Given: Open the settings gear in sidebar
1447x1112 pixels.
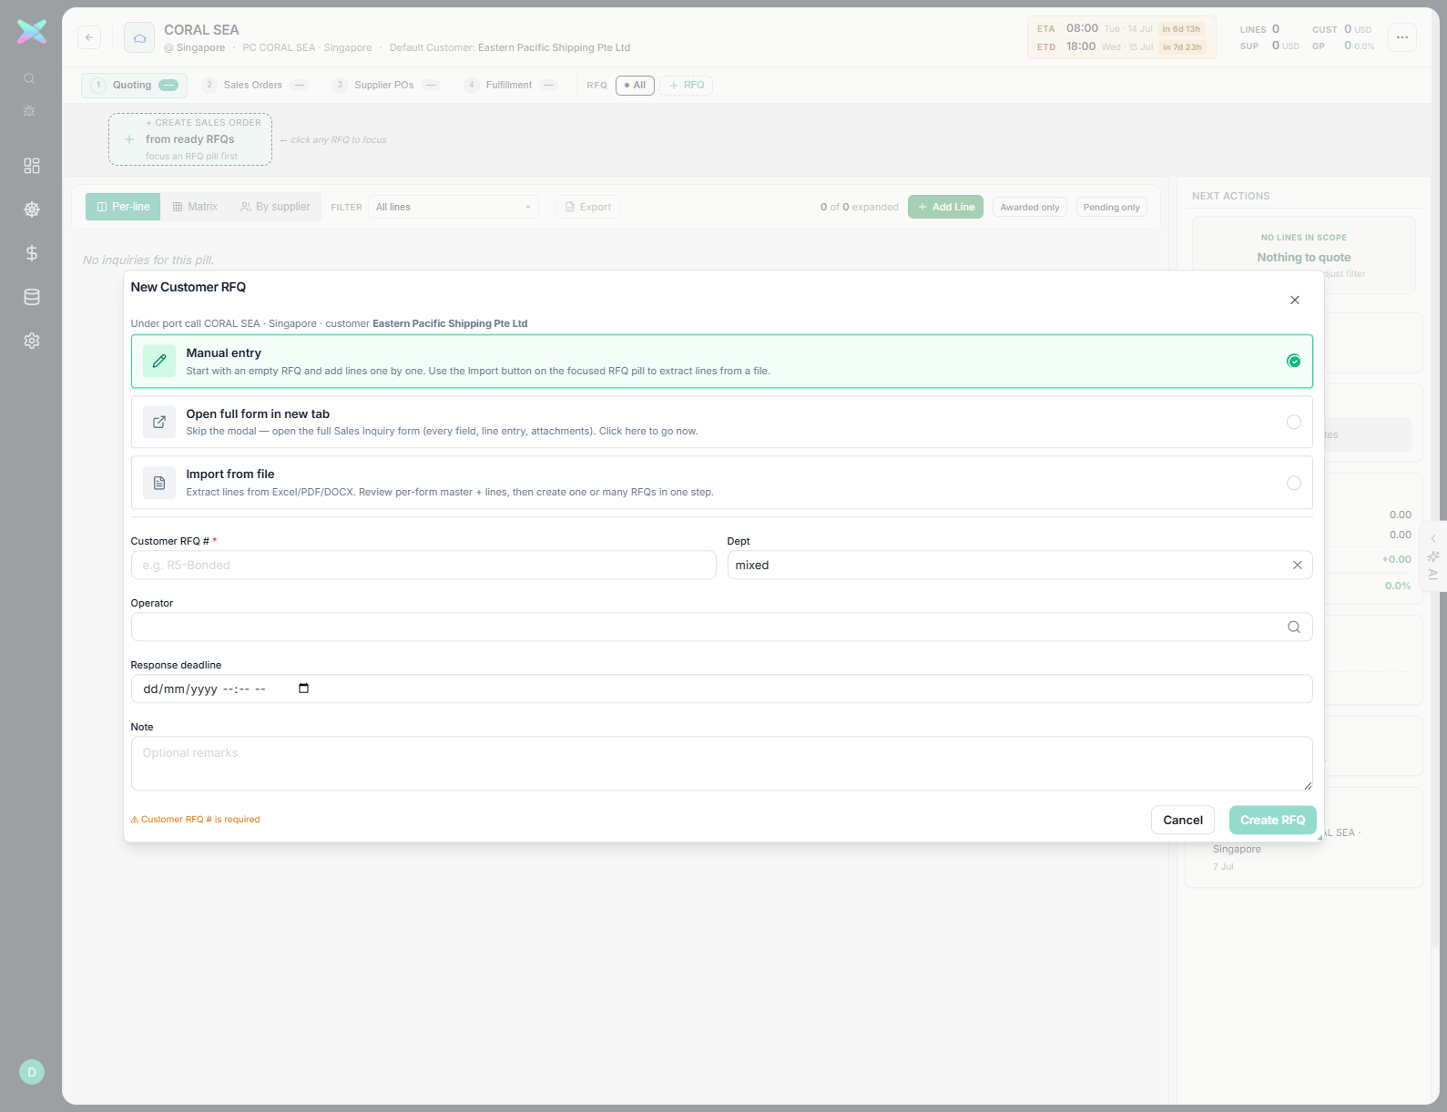Looking at the screenshot, I should pos(32,341).
